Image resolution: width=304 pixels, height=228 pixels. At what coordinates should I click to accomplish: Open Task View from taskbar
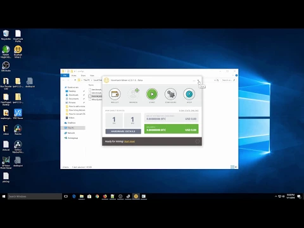tap(66, 196)
